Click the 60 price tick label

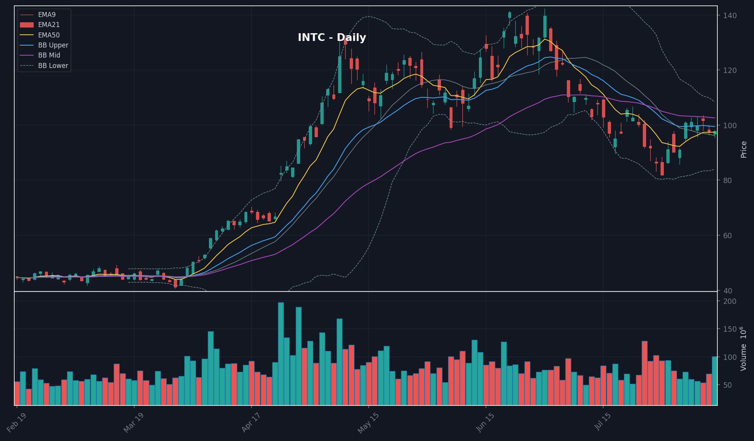(727, 236)
